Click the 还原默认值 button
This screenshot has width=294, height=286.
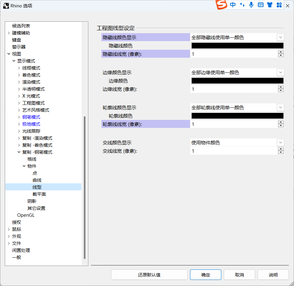click(149, 275)
